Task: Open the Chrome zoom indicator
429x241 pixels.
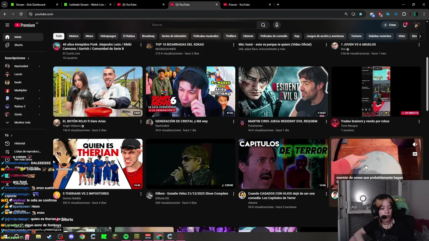Action: pos(346,14)
